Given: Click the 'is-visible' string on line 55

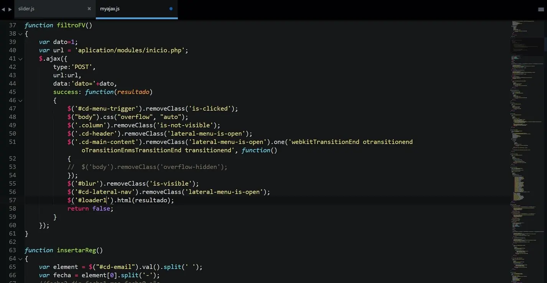Looking at the screenshot, I should pos(170,184).
